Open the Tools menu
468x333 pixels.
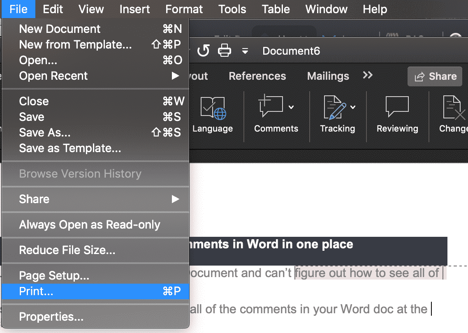[232, 9]
